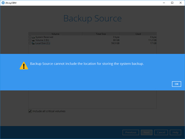Click the Total Size column header

tap(101, 34)
